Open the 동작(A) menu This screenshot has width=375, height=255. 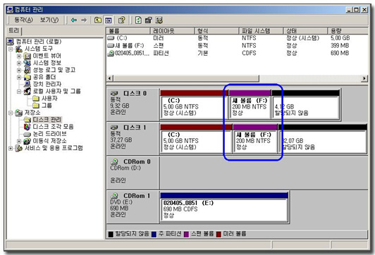(x=23, y=20)
